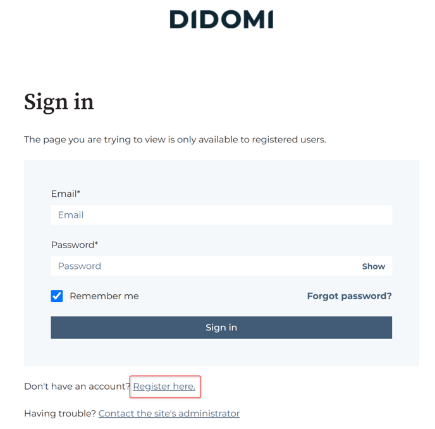Toggle the Remember me checkbox
Screen dimensions: 435x429
pyautogui.click(x=57, y=296)
